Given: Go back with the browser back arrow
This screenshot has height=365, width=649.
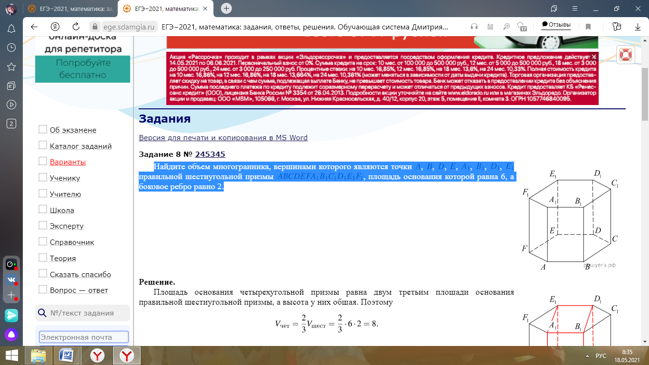Looking at the screenshot, I should (34, 27).
